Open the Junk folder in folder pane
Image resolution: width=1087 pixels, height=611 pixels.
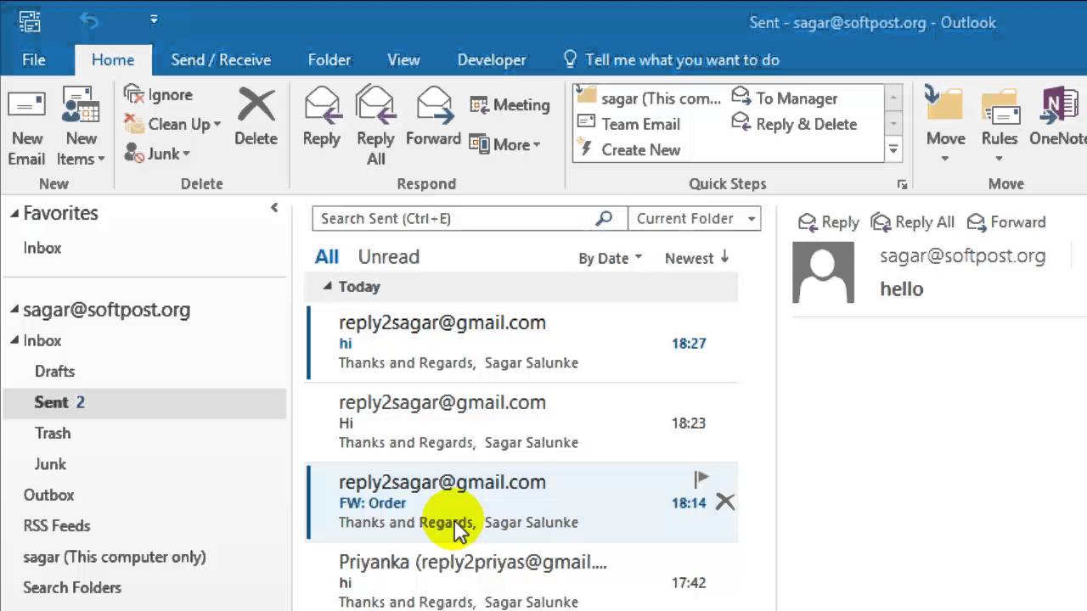[50, 464]
